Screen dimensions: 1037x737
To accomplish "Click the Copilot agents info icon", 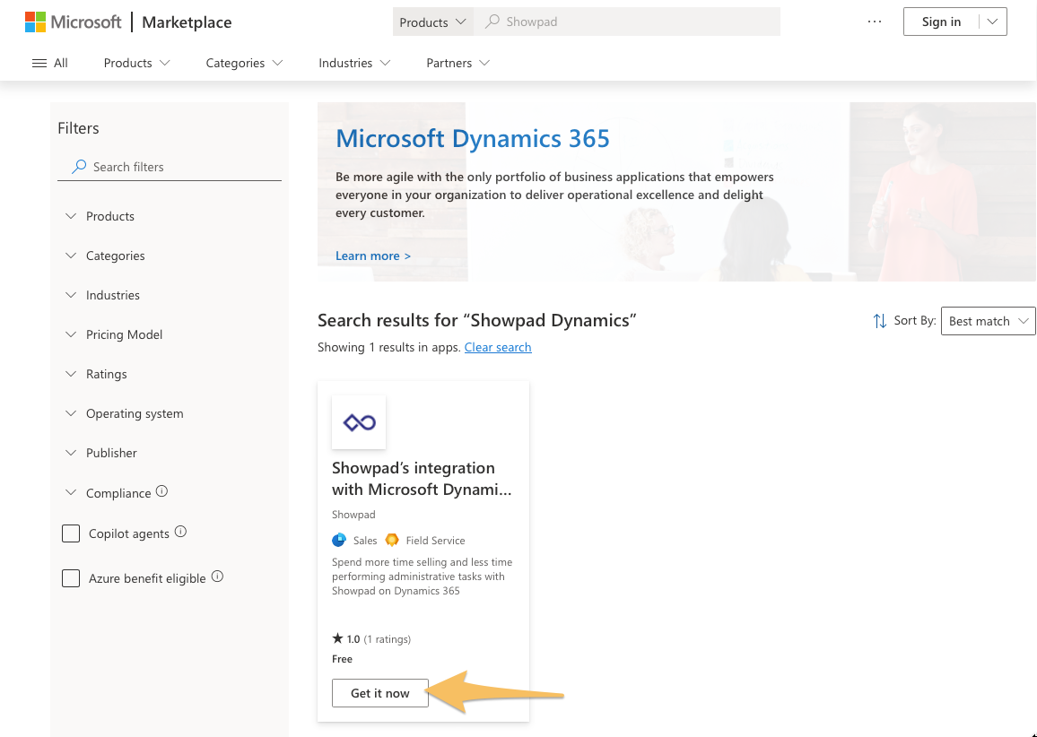I will point(180,532).
